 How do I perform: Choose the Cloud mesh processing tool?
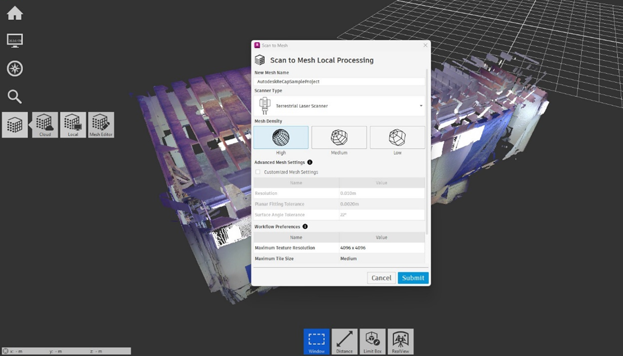[x=45, y=125]
